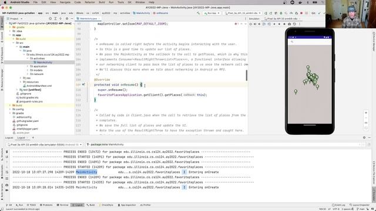
Task: Click the onResume override gutter icon
Action: click(x=83, y=84)
